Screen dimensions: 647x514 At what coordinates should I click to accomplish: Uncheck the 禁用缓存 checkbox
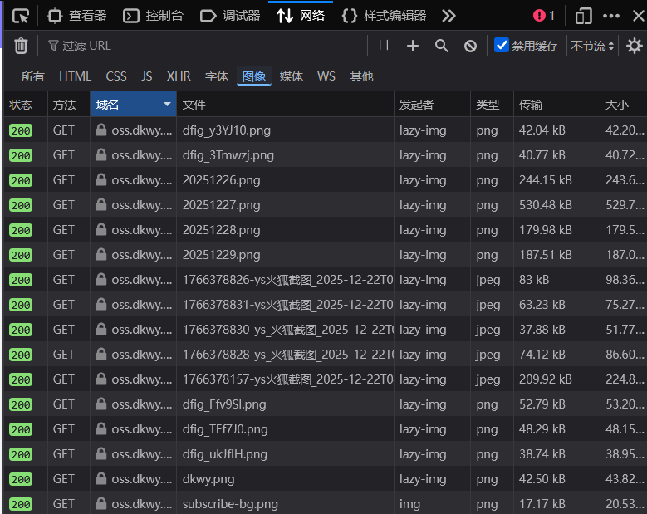tap(502, 46)
